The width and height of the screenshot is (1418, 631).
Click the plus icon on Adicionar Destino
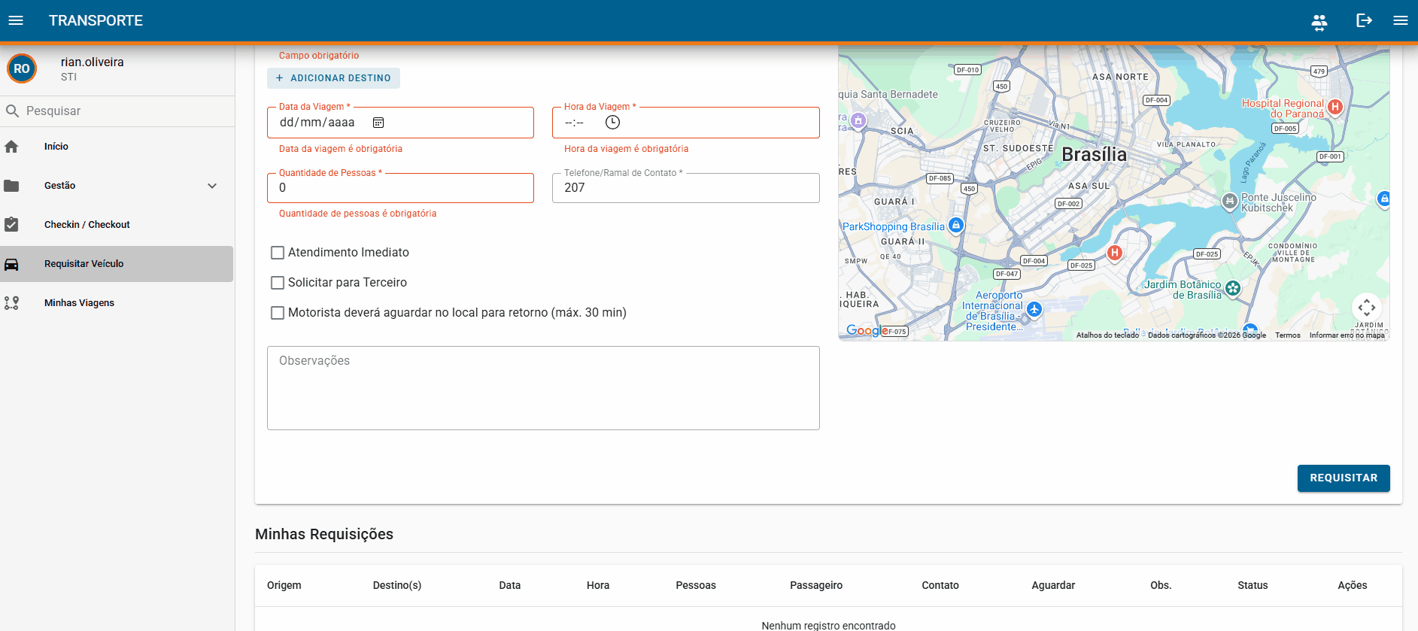tap(280, 78)
